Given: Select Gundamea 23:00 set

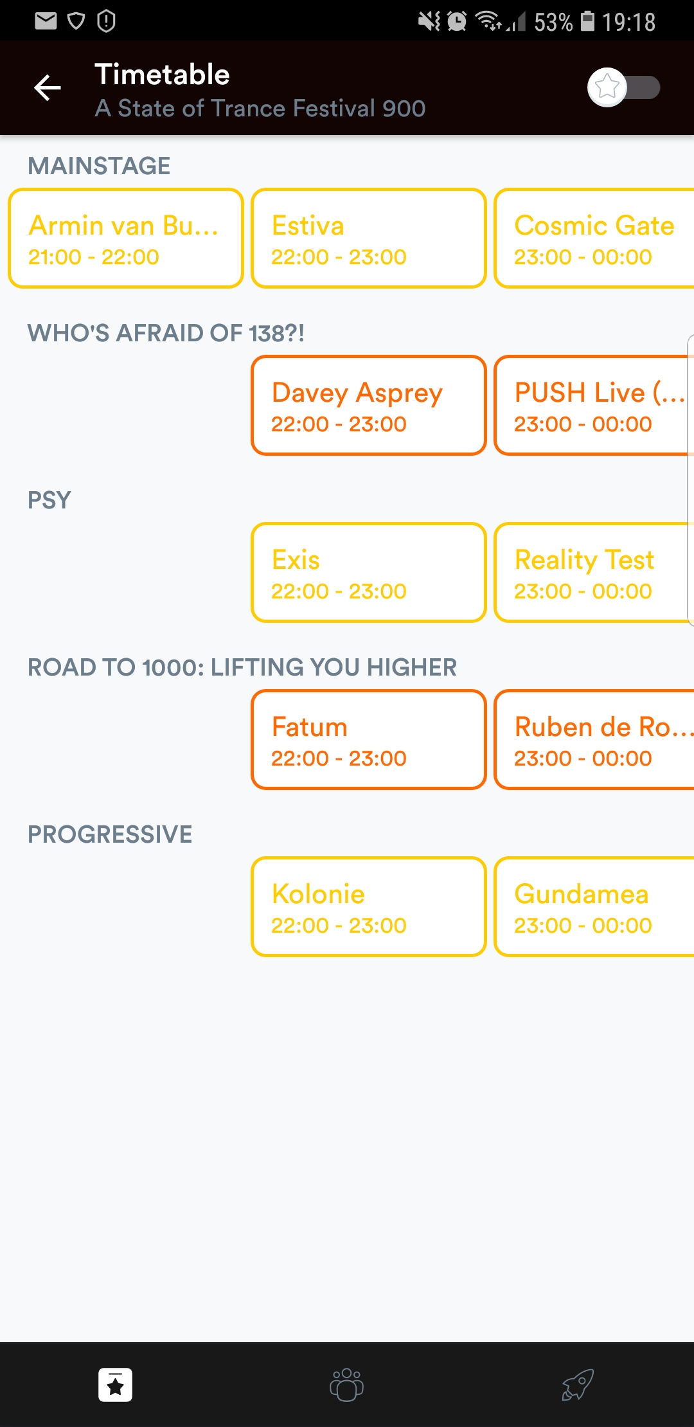Looking at the screenshot, I should coord(594,907).
